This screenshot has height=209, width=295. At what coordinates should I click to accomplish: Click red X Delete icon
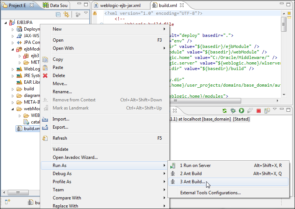coord(45,76)
